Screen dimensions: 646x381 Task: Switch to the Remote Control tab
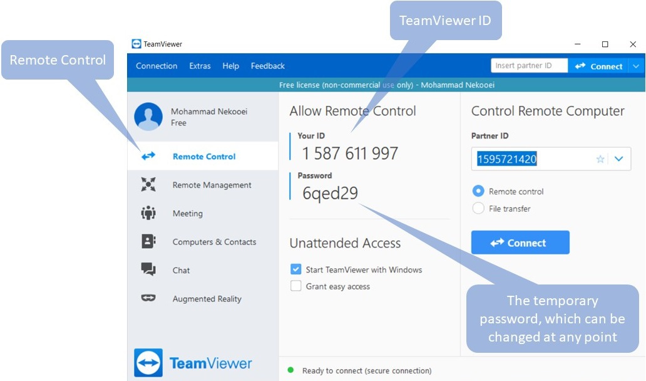[203, 156]
